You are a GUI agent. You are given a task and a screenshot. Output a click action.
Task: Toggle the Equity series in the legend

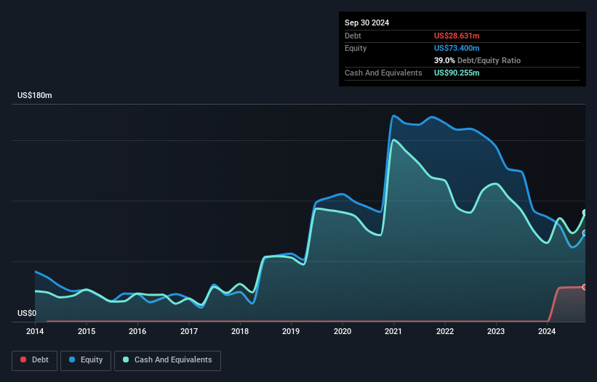click(85, 360)
